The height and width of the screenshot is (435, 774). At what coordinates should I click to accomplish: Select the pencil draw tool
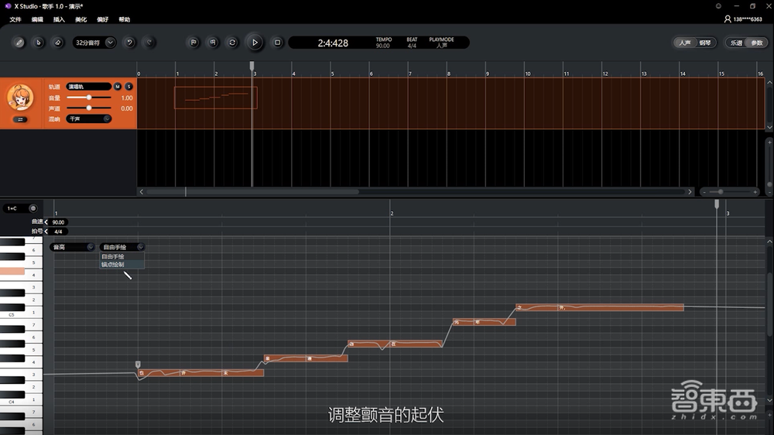click(19, 43)
